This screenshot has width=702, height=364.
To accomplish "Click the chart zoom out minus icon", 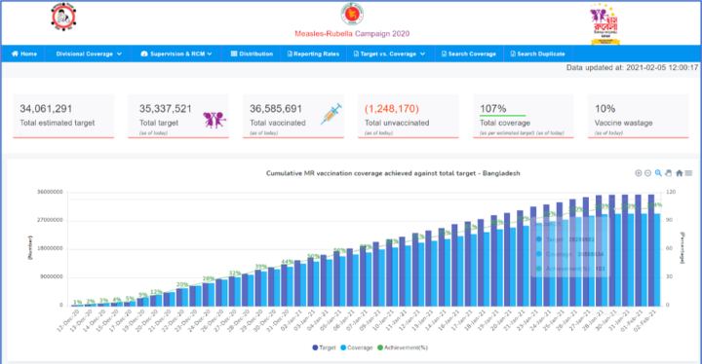I will coord(647,173).
